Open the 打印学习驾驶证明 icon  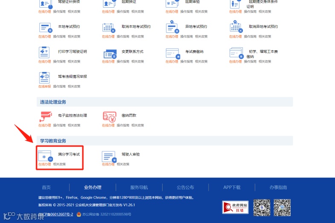pos(44,52)
